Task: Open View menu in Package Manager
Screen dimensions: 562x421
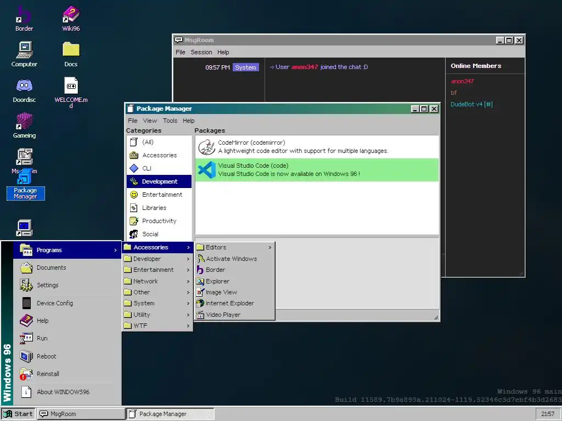Action: [150, 121]
